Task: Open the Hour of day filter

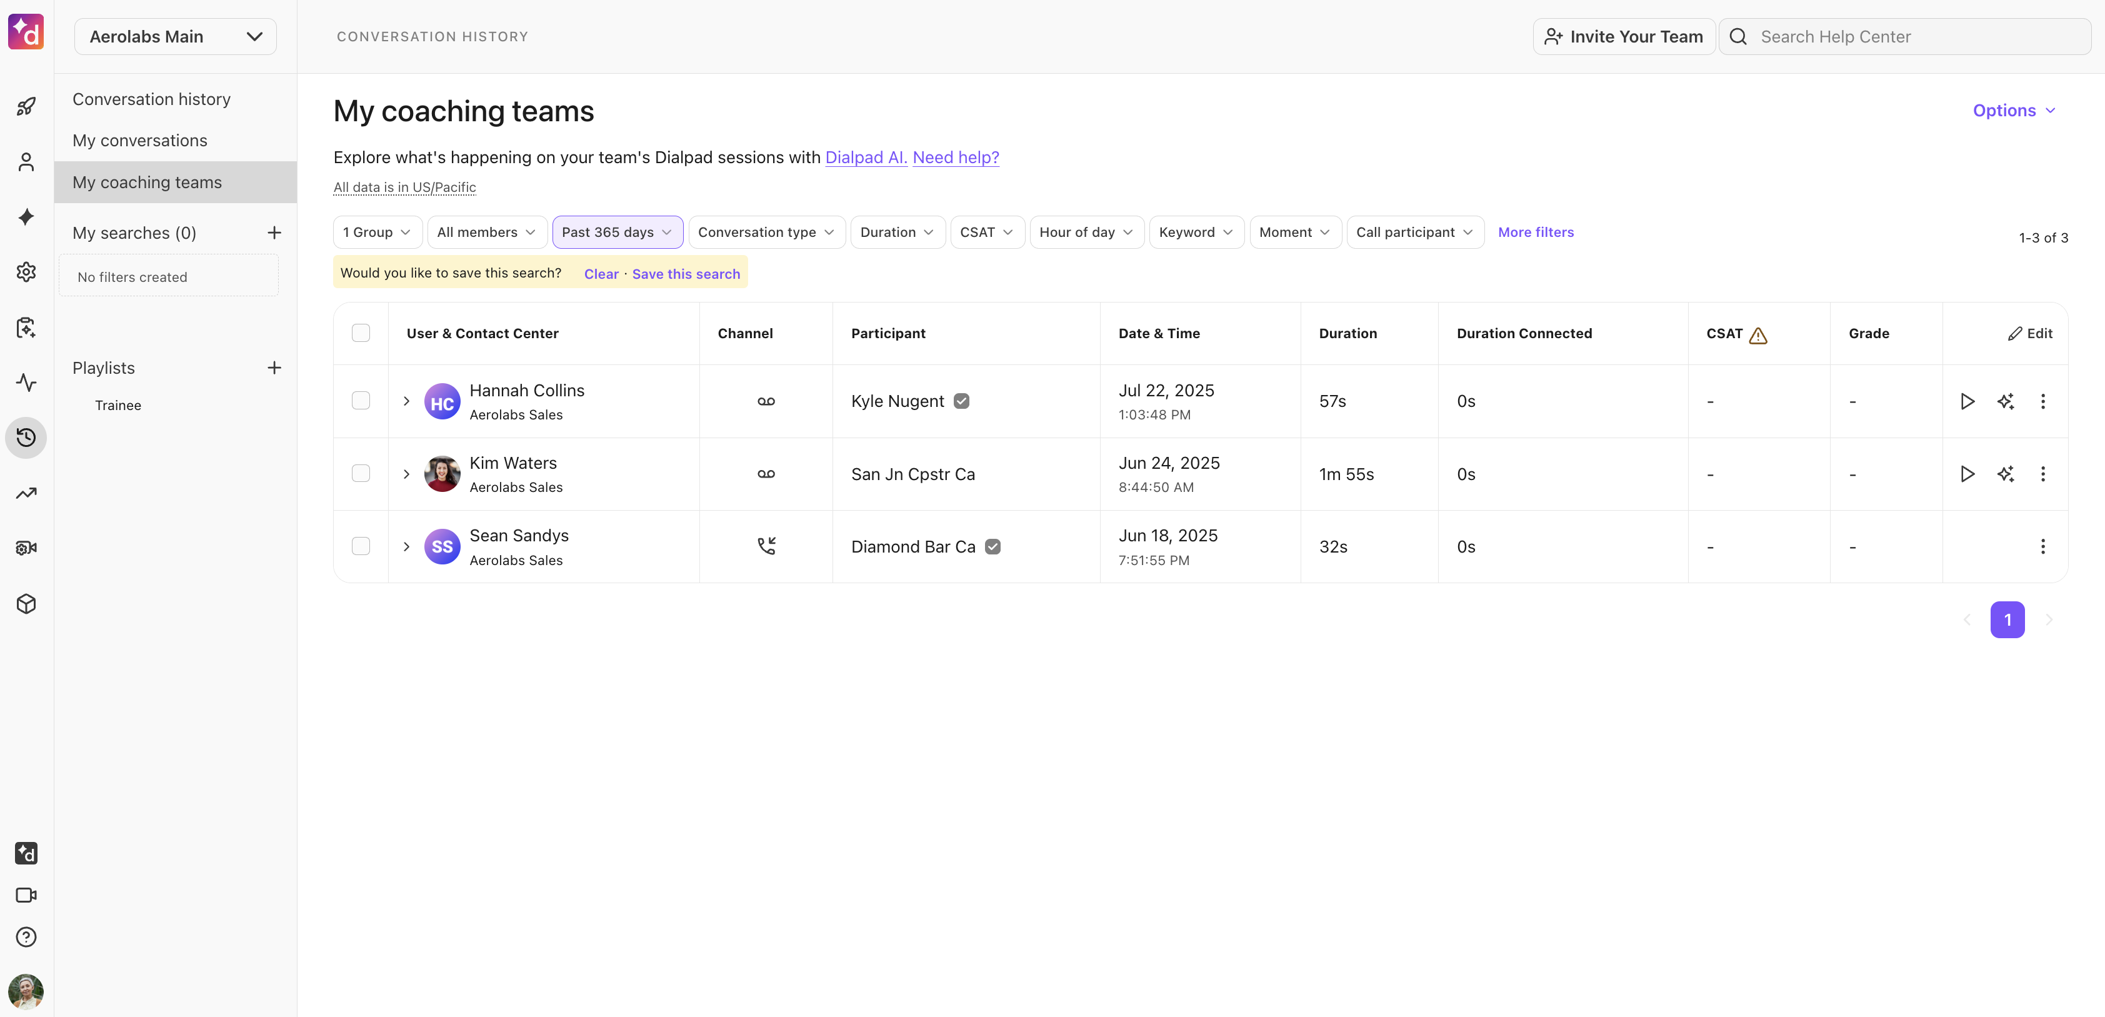Action: 1087,232
